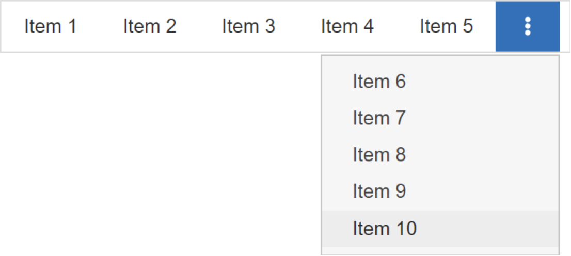Go to Item 3 on the horizontal menu
571x256 pixels.
[248, 26]
